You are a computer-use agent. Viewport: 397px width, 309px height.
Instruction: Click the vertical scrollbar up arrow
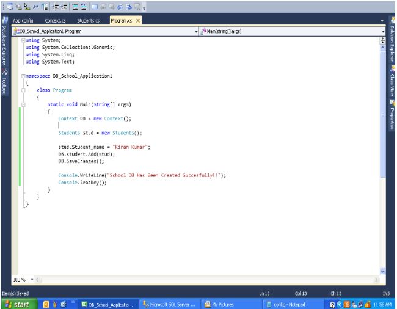(x=382, y=47)
